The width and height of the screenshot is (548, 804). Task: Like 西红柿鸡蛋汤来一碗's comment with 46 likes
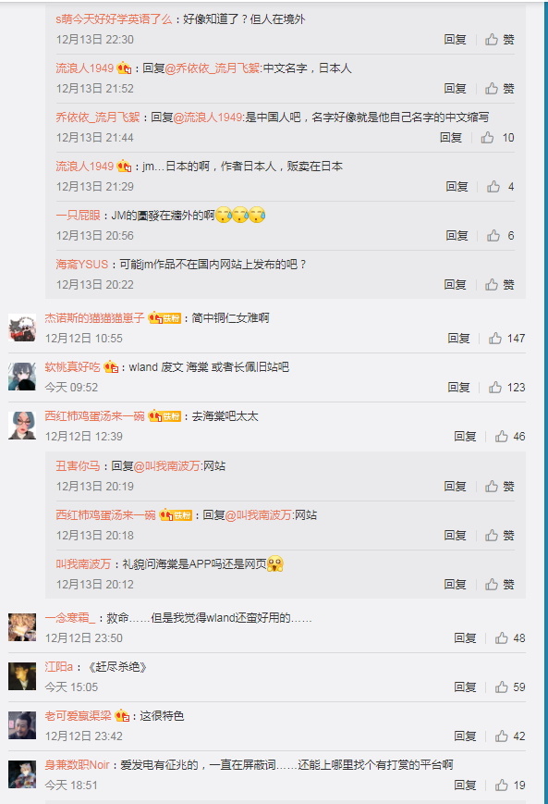[x=509, y=437]
